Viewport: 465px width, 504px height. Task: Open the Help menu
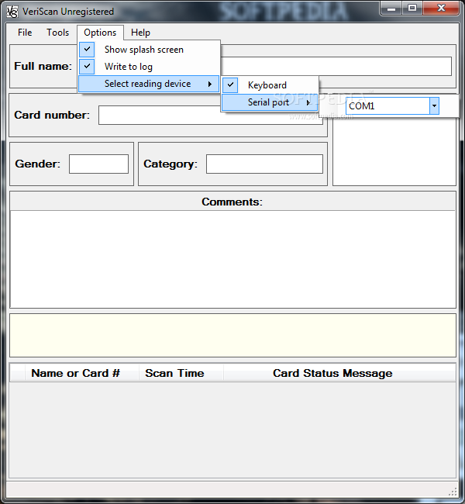click(140, 33)
